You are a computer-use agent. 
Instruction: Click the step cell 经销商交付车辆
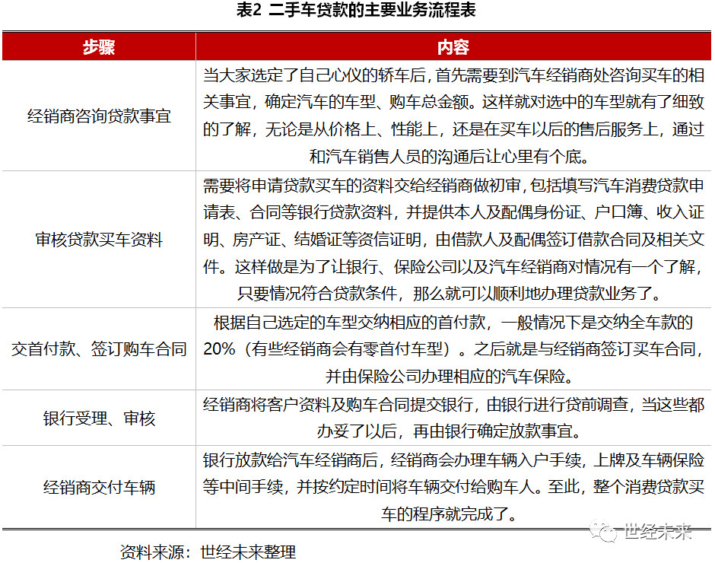pyautogui.click(x=99, y=487)
